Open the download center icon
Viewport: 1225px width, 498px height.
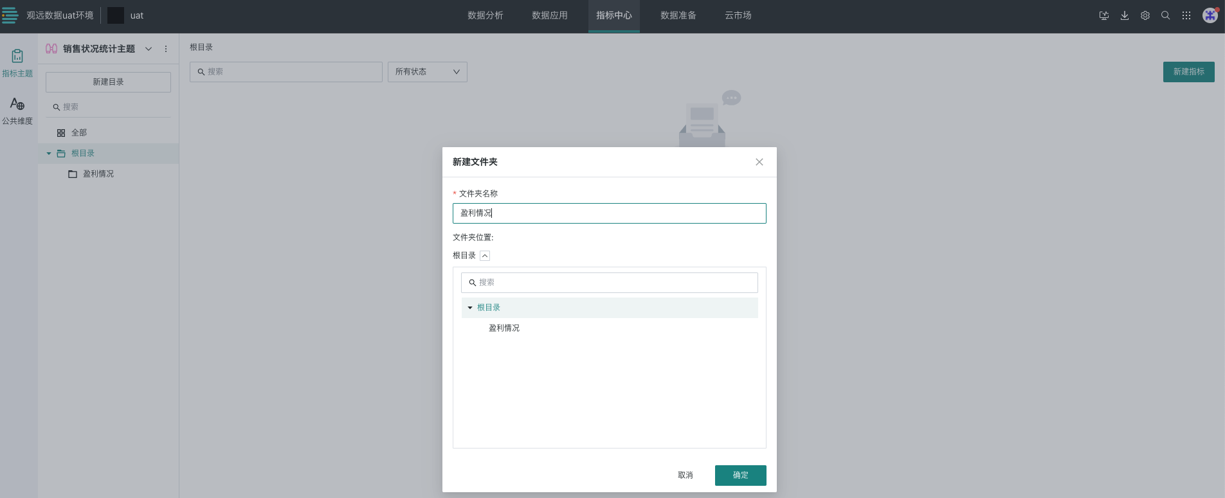point(1125,15)
